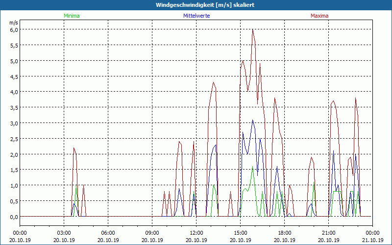The width and height of the screenshot is (392, 245).
Task: Pick the "21:00" time label on the x-axis
Action: [328, 233]
